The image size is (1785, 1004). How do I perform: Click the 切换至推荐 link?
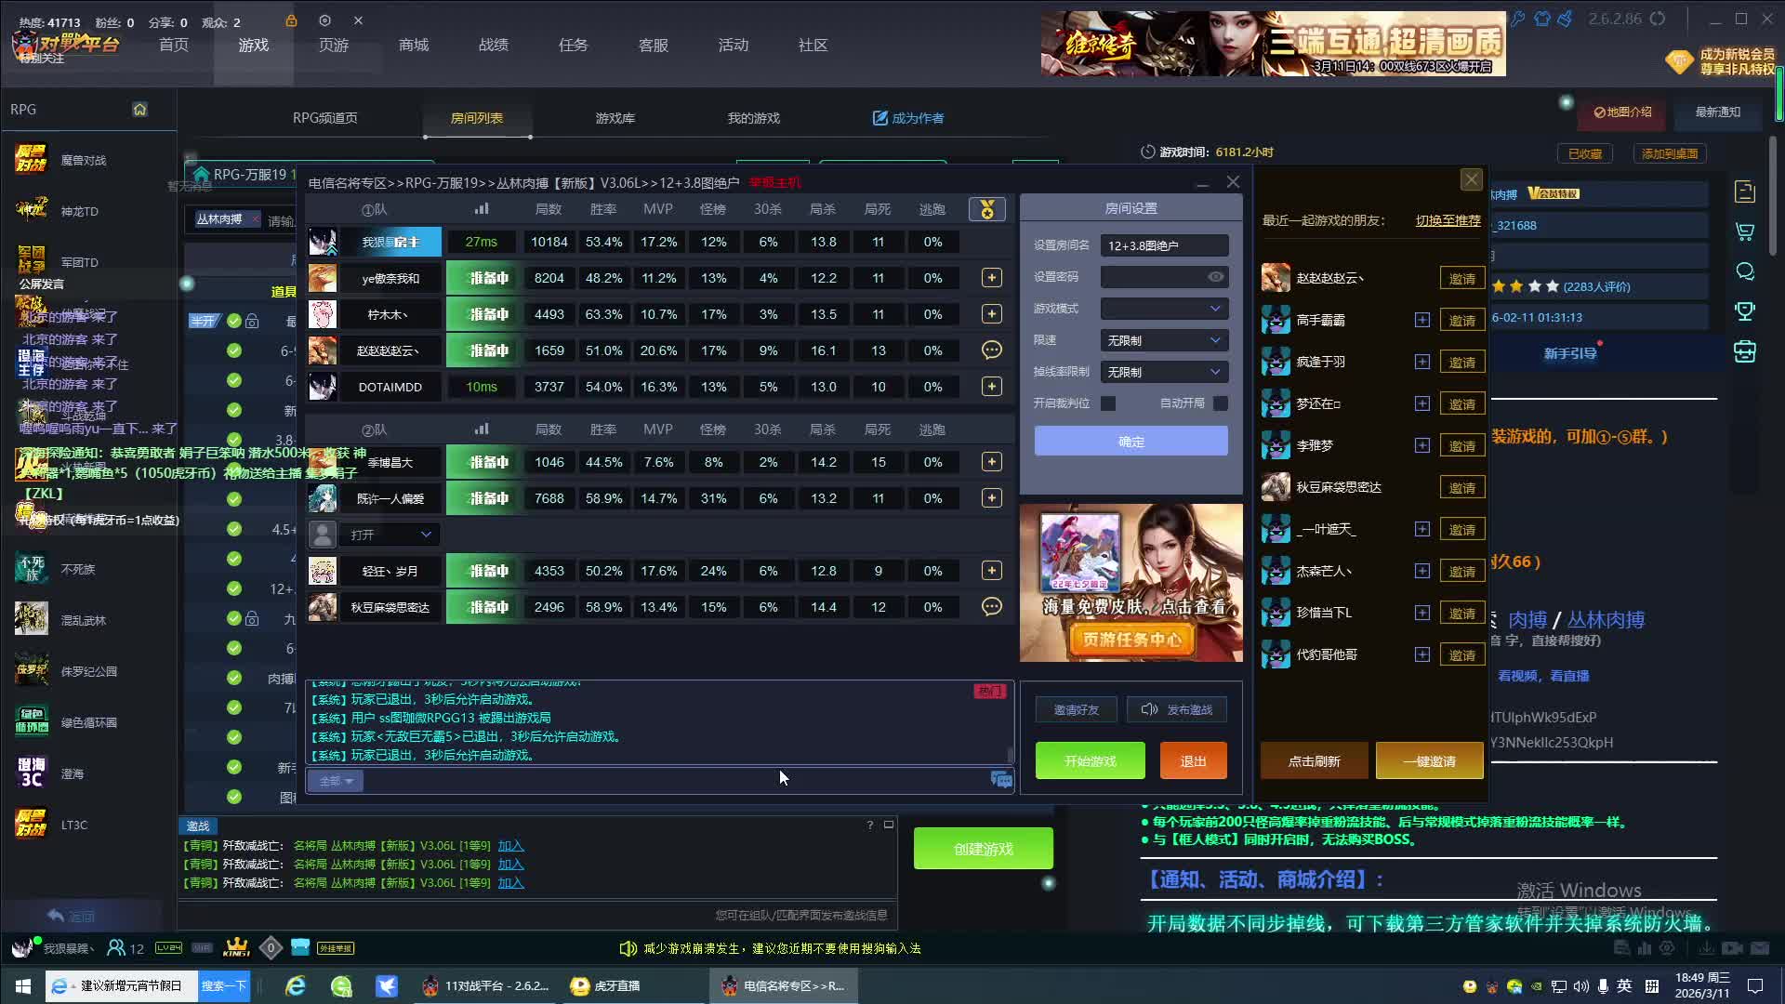tap(1448, 220)
